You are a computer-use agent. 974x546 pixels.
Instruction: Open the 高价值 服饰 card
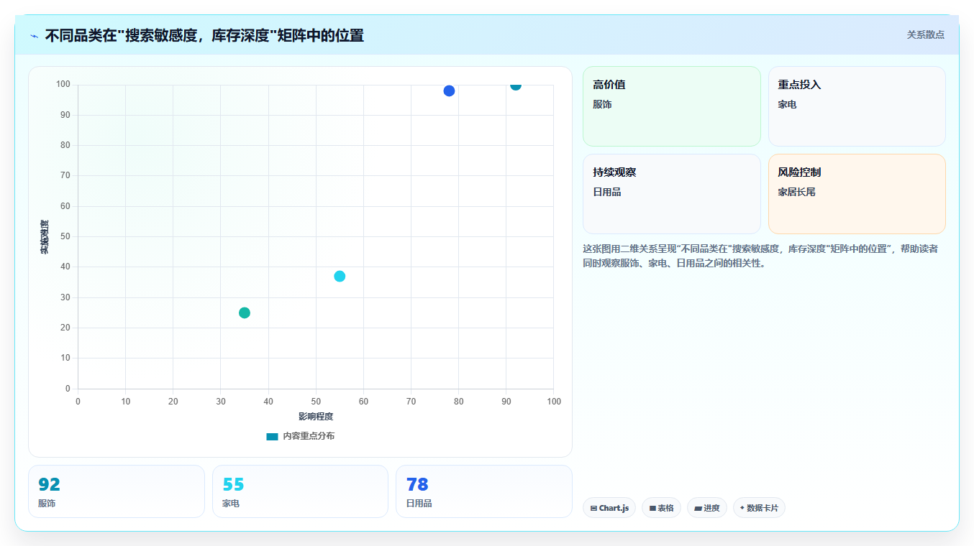pos(671,106)
